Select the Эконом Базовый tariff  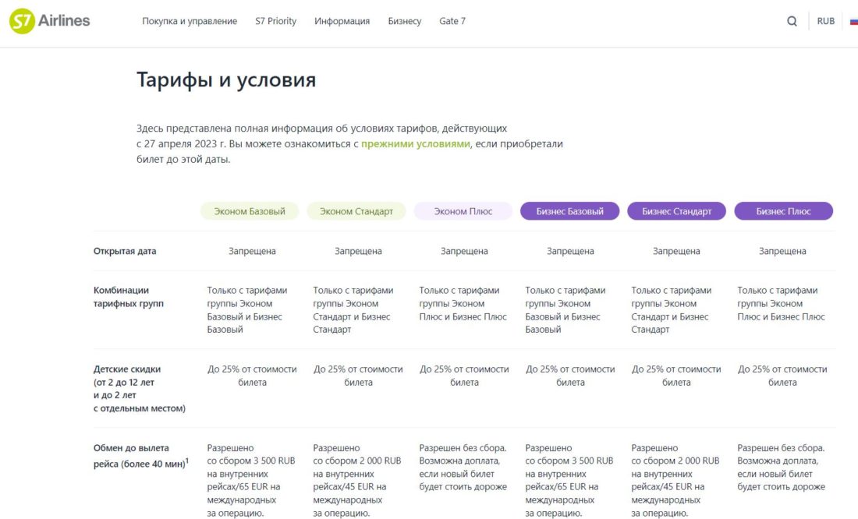pos(250,210)
